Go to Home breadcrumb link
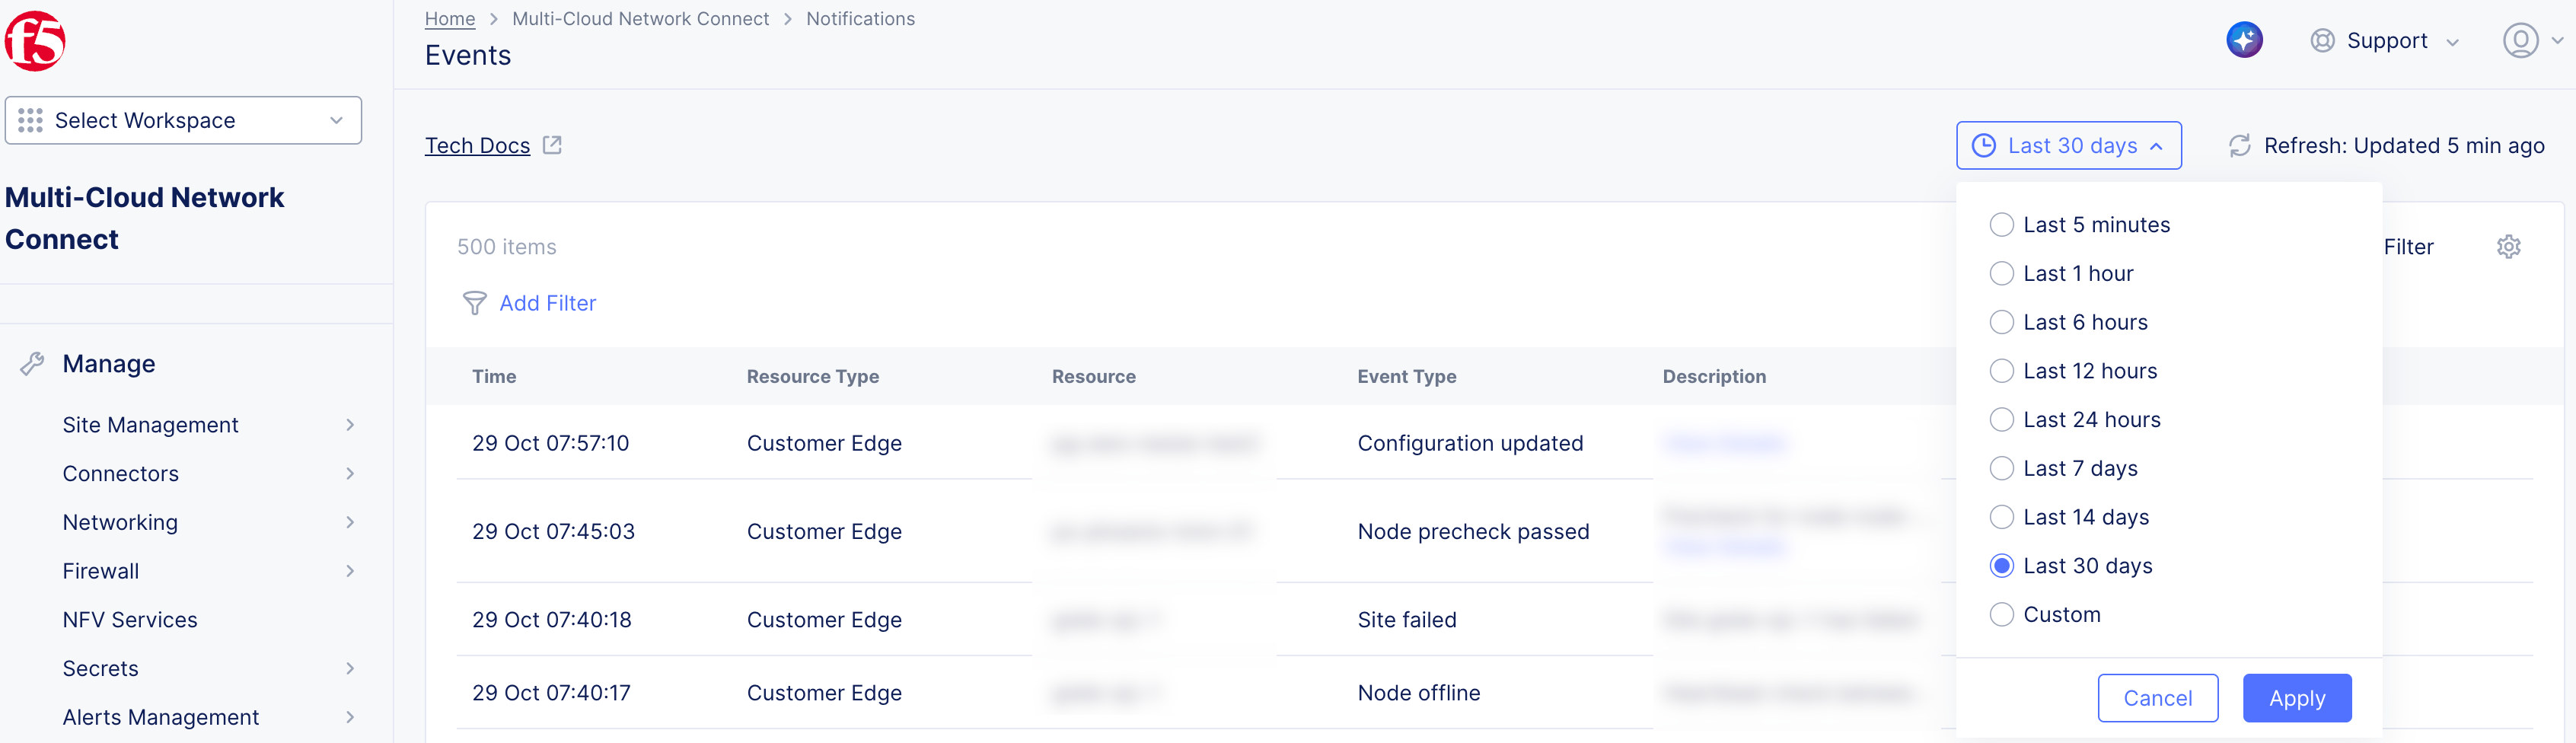The image size is (2576, 743). click(x=450, y=19)
